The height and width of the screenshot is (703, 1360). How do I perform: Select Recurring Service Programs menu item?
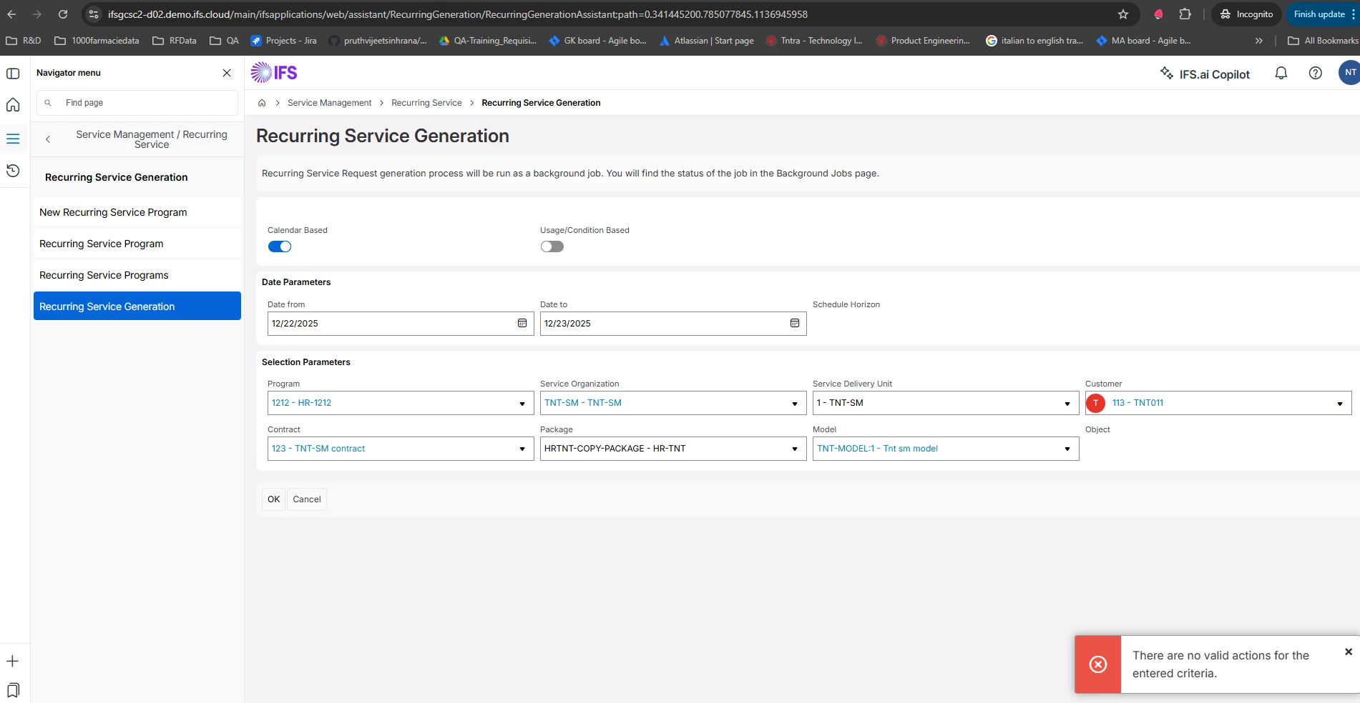[x=104, y=275]
